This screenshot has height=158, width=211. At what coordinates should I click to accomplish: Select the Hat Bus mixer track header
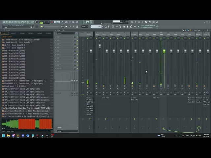click(x=198, y=34)
